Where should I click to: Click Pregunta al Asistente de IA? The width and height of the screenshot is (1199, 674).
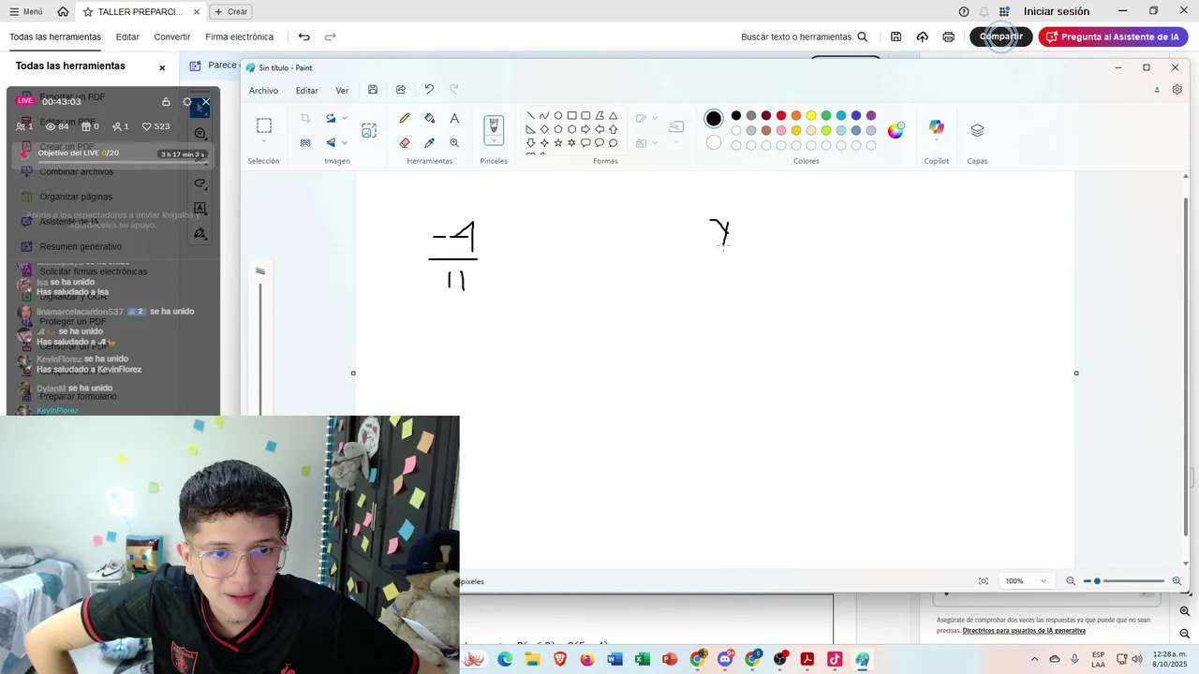pos(1113,37)
